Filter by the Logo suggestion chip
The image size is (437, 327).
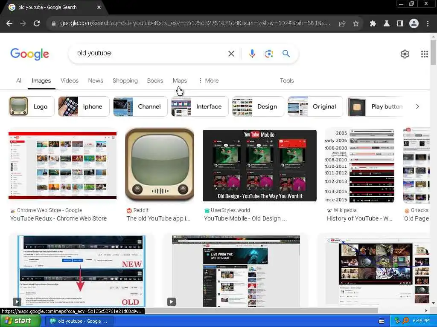coord(32,106)
